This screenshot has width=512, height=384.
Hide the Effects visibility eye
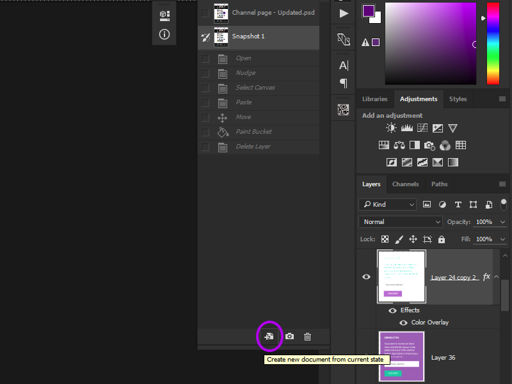pyautogui.click(x=392, y=310)
